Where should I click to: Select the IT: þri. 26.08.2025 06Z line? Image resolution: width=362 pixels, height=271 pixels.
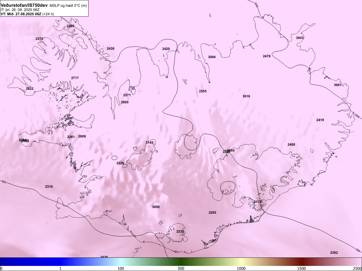pyautogui.click(x=20, y=10)
